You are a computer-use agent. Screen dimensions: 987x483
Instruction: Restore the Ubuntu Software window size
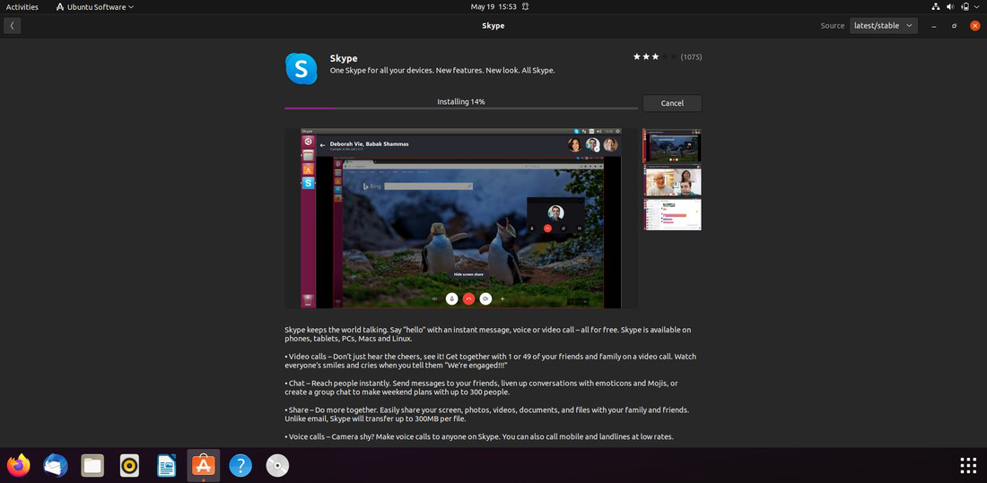955,26
